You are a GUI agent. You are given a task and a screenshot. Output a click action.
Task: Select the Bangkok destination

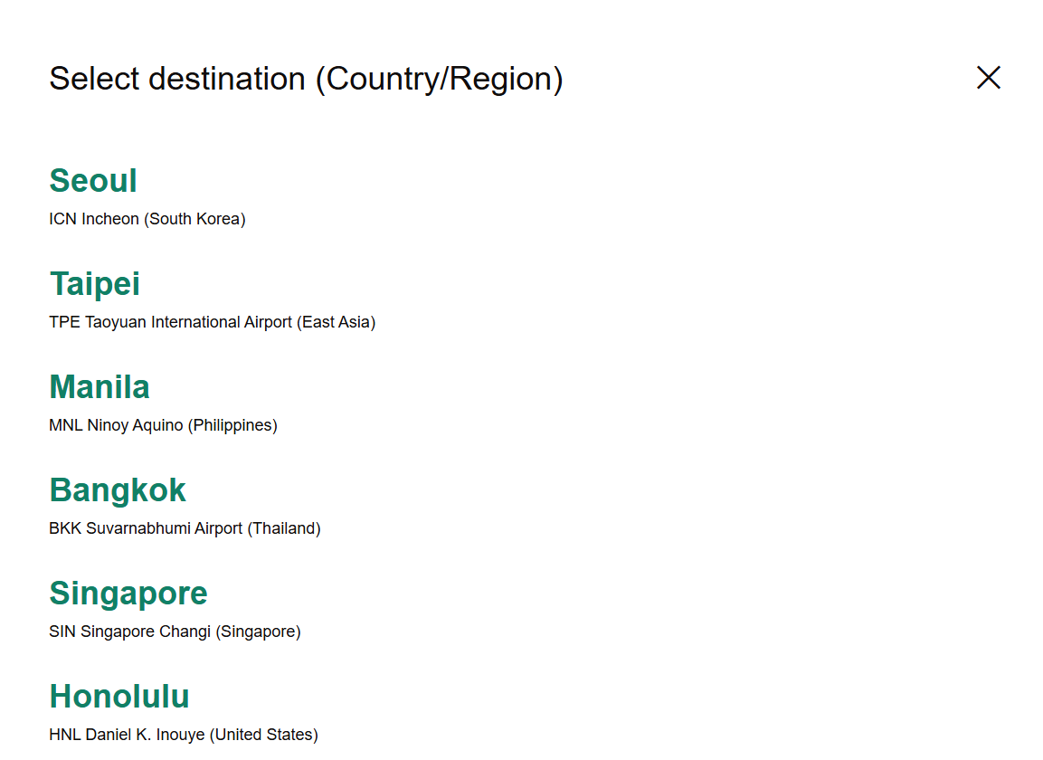pos(118,490)
